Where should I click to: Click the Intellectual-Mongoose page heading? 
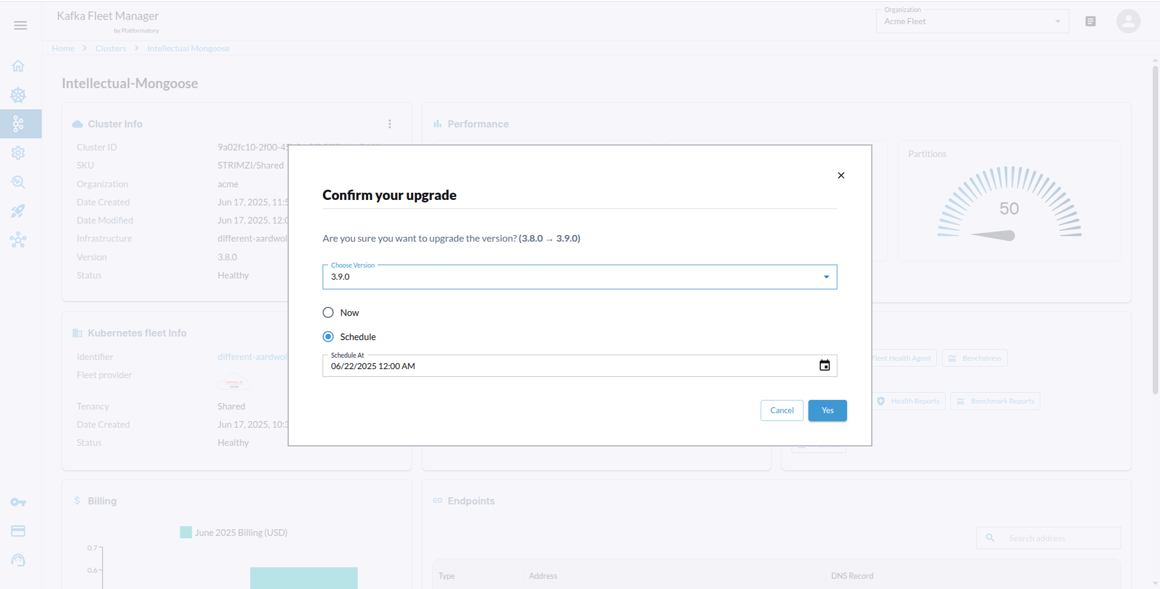click(130, 83)
